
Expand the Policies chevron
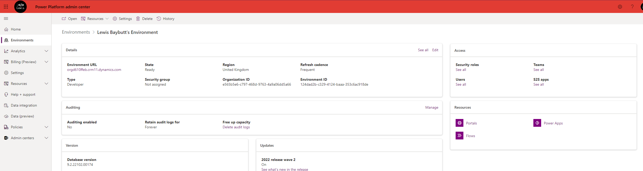pos(46,127)
